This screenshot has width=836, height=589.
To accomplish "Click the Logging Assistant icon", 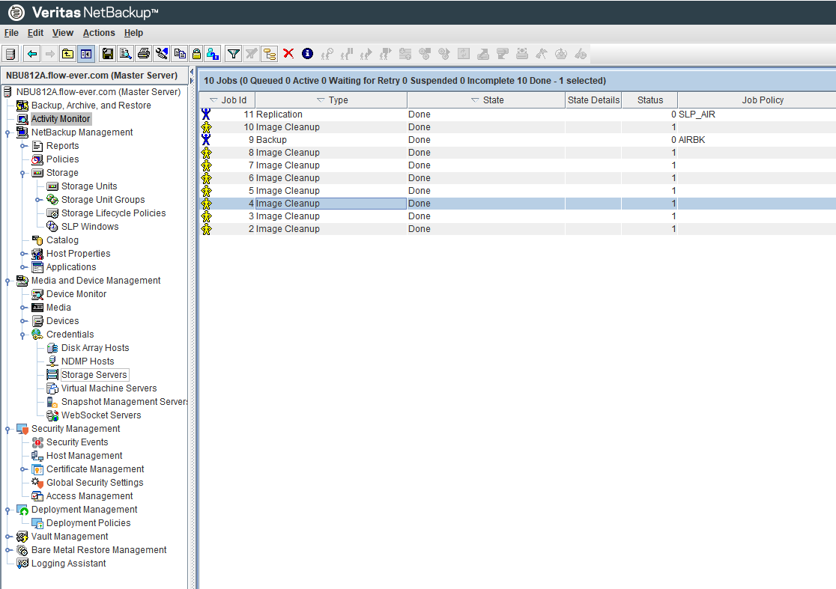I will pos(22,564).
